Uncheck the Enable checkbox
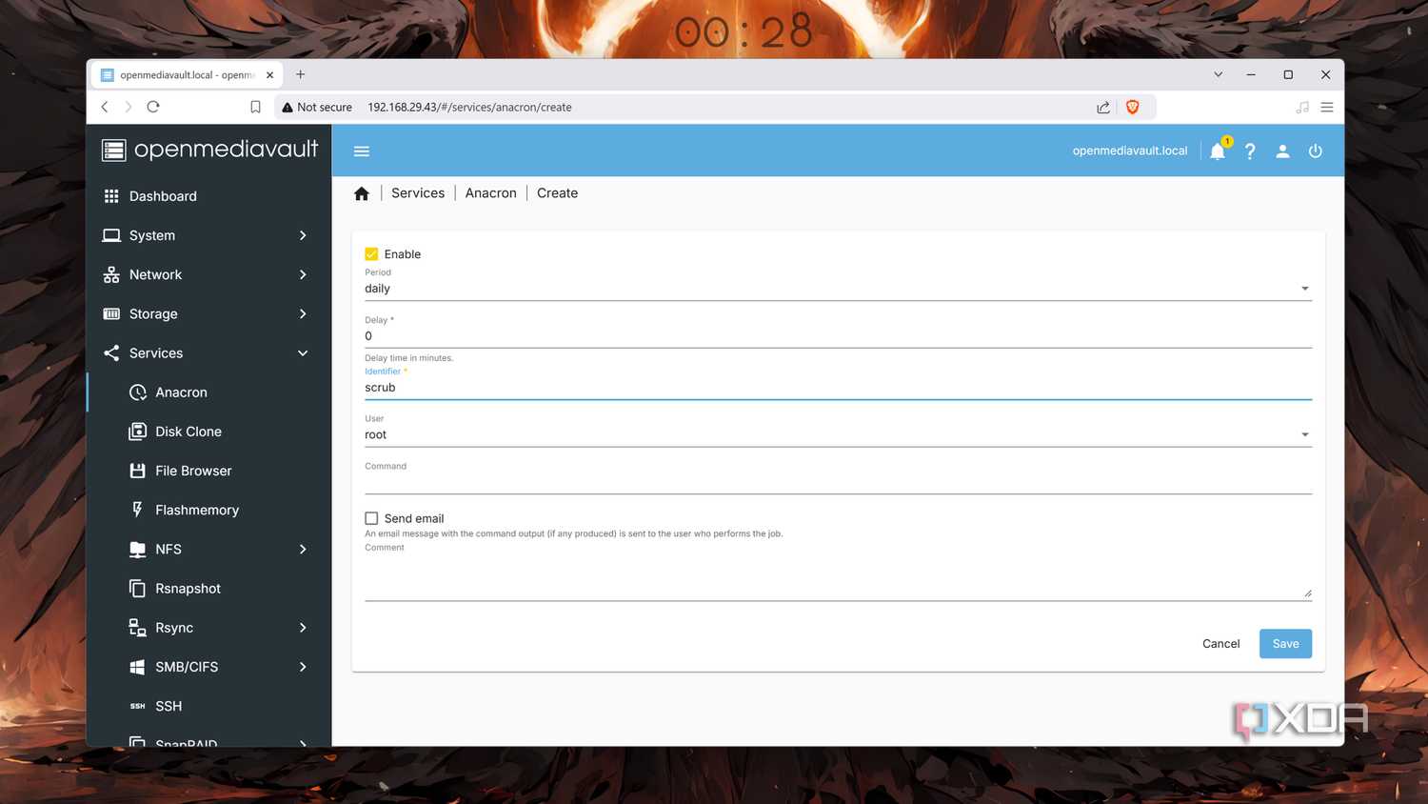Image resolution: width=1428 pixels, height=804 pixels. pyautogui.click(x=371, y=254)
